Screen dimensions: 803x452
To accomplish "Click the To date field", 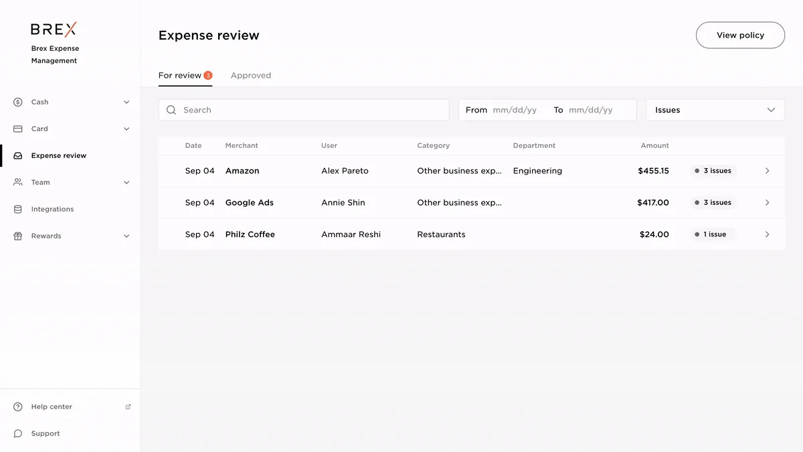I will pos(591,110).
